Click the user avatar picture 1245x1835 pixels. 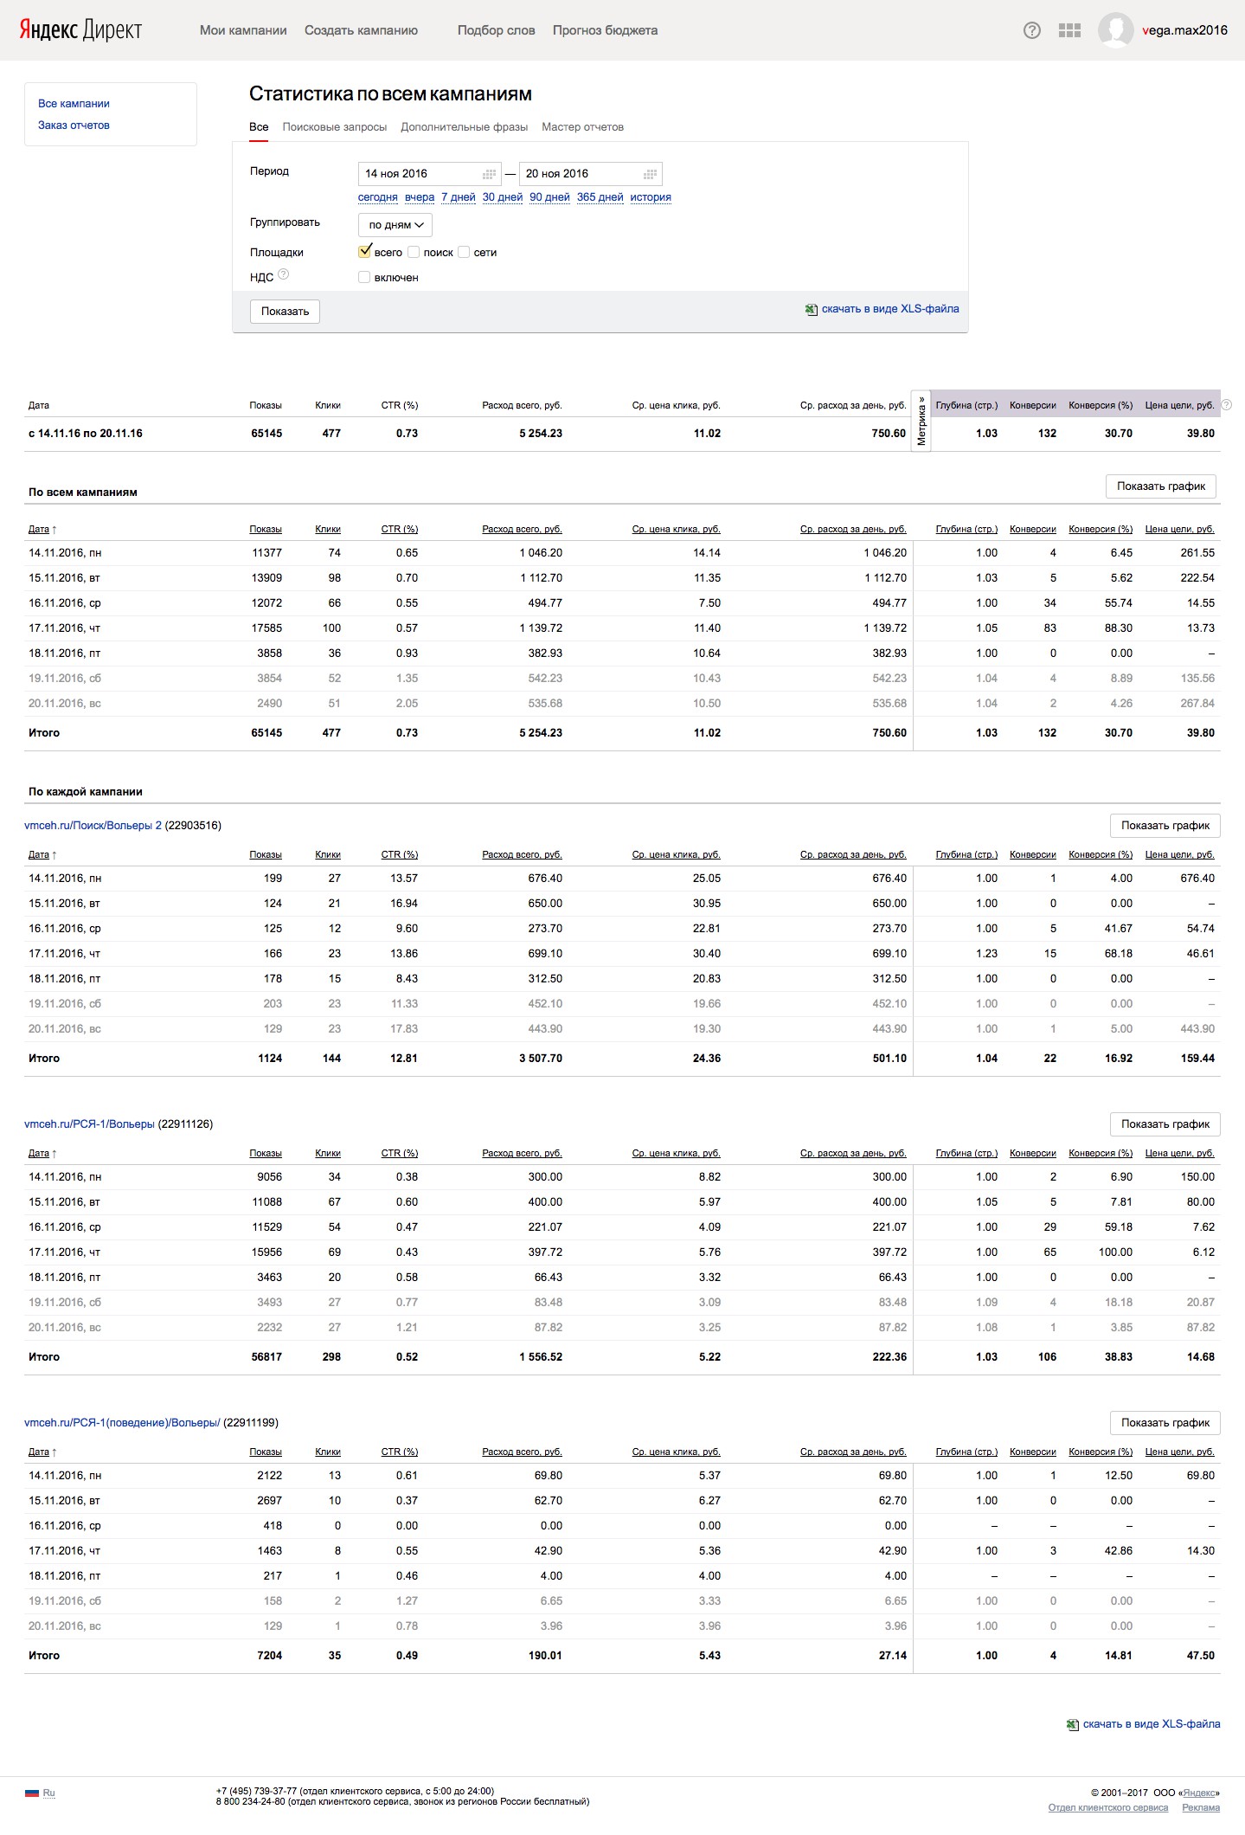[x=1115, y=30]
